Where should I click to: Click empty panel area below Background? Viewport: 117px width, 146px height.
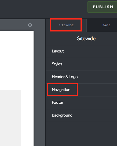tap(82, 134)
